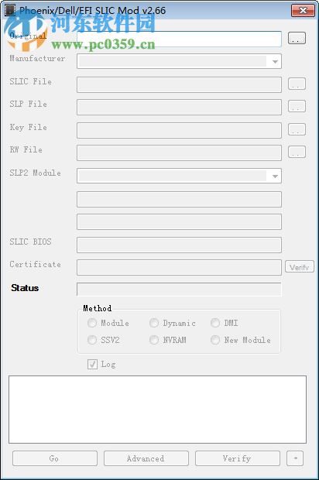Click the second field below SLP2 Module

tap(179, 222)
